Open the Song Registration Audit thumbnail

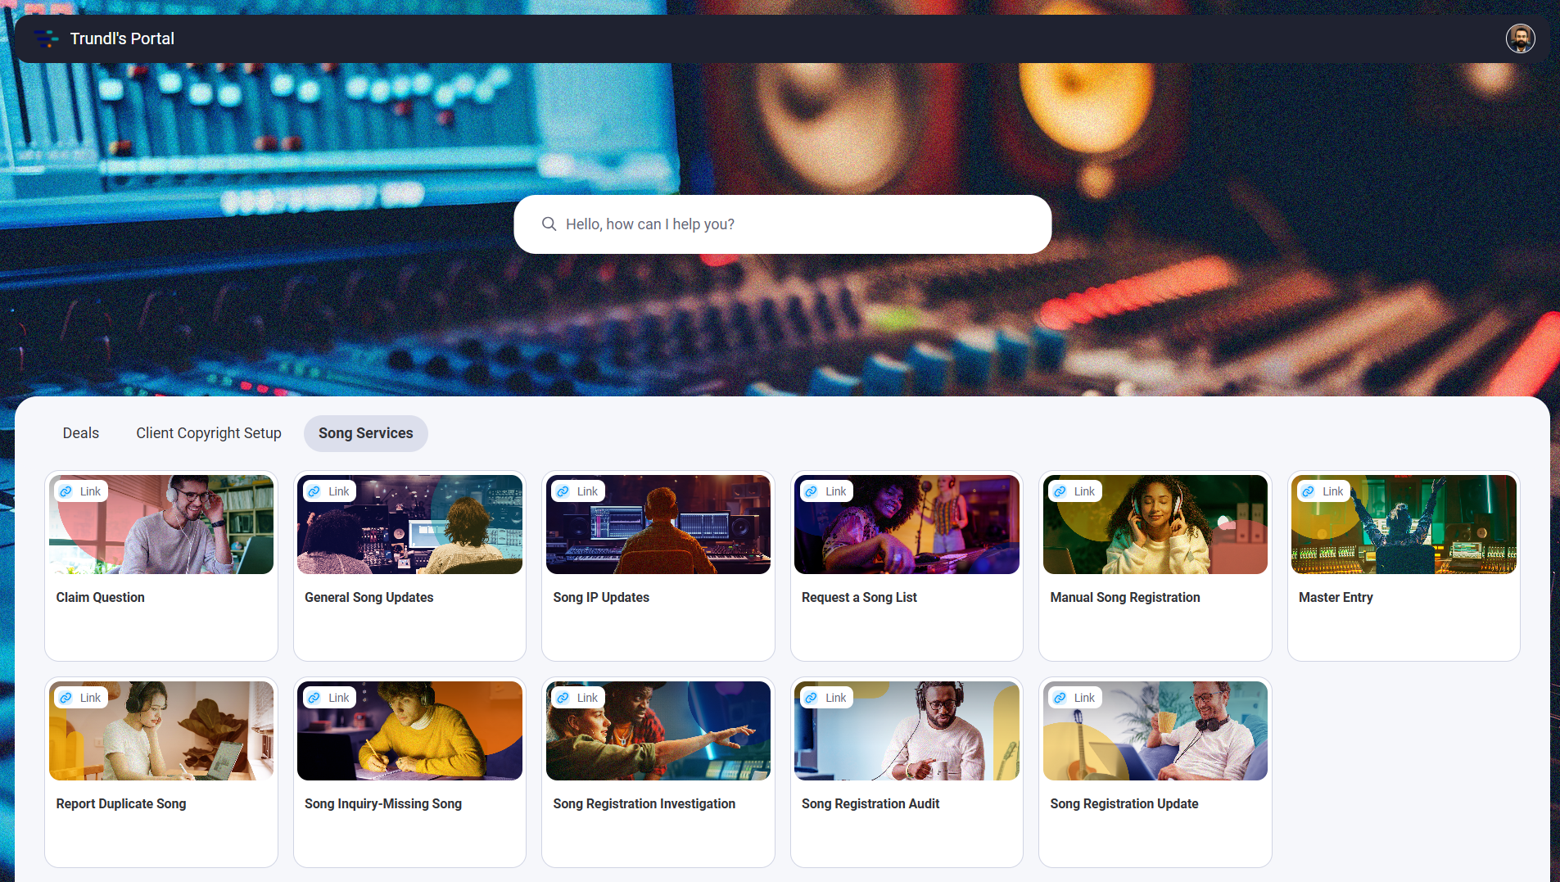(907, 730)
